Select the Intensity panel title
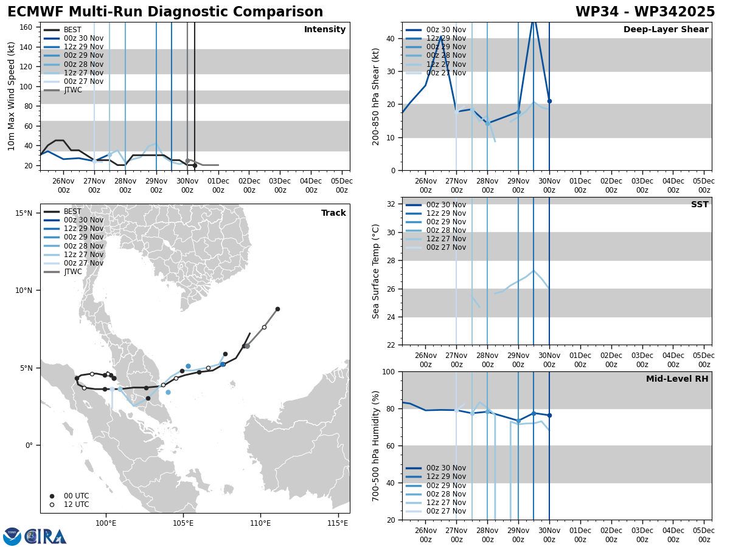The height and width of the screenshot is (547, 730). click(x=325, y=30)
